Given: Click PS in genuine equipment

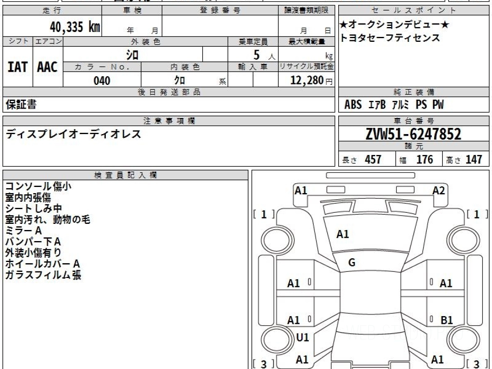Looking at the screenshot, I should [x=421, y=105].
